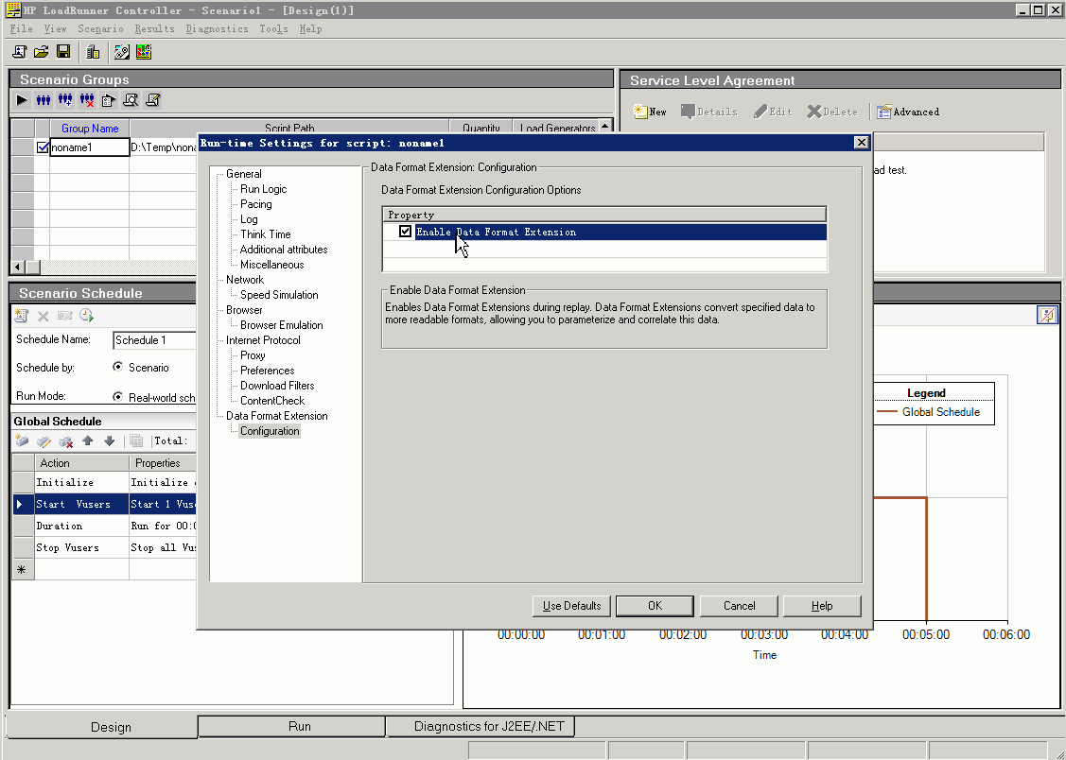Click the Help button in Run-time Settings dialog
Screen dimensions: 1066x760
click(822, 606)
